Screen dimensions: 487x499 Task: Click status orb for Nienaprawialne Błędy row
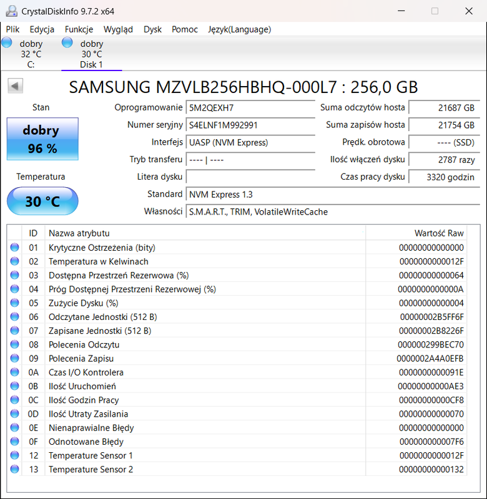tap(14, 427)
